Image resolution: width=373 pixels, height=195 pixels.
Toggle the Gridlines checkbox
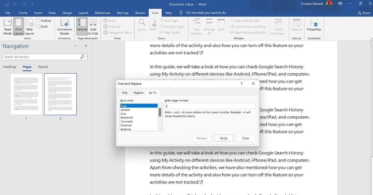[105, 27]
